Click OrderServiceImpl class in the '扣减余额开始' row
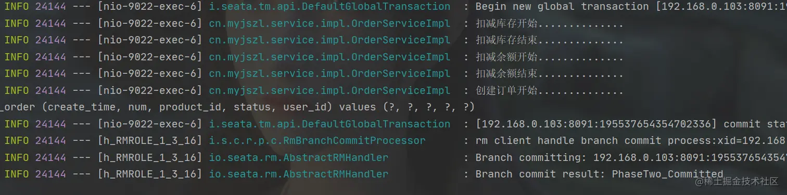This screenshot has height=195, width=787. coord(329,57)
